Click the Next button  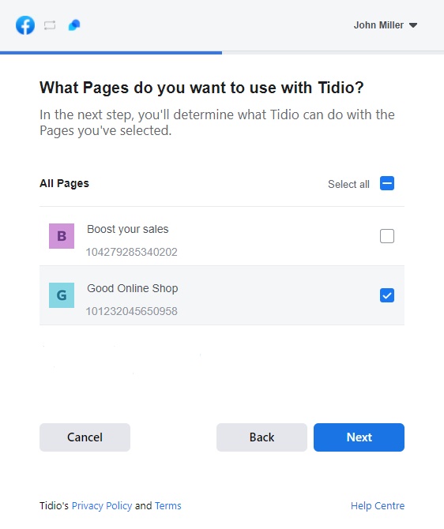point(359,437)
